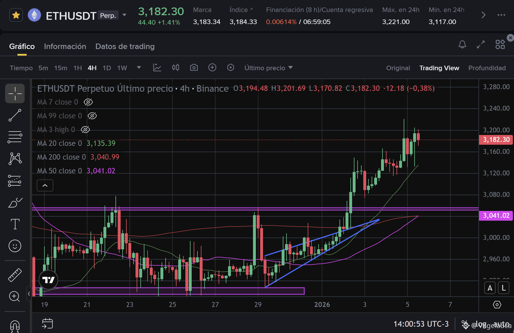Screen dimensions: 514x333
Task: Show next ticker stats with right chevron
Action: pos(483,15)
